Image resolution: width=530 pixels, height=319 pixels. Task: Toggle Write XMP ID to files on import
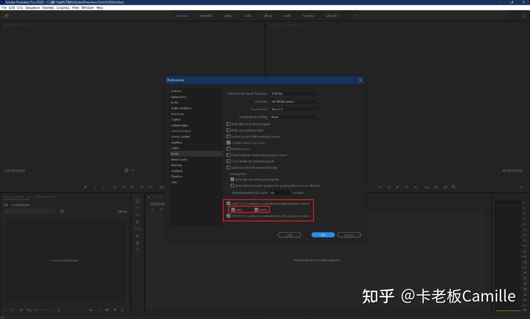coord(228,124)
